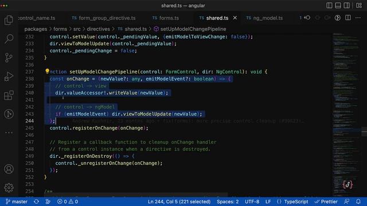
Task: Open Accounts menu
Action: (9, 169)
